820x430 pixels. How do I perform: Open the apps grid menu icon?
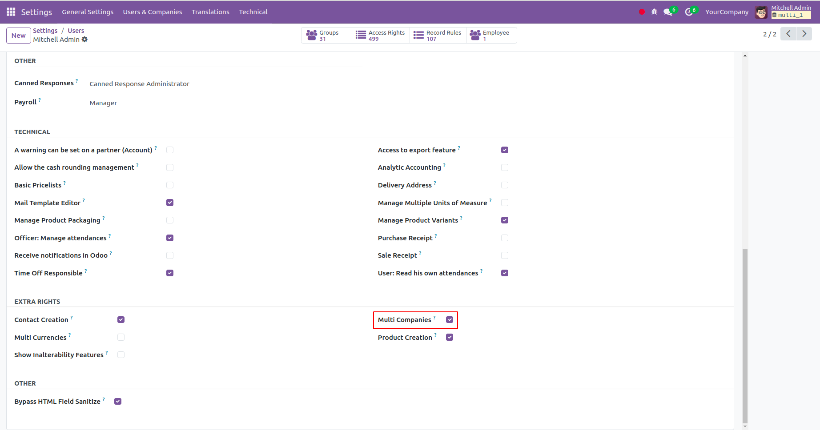(11, 12)
